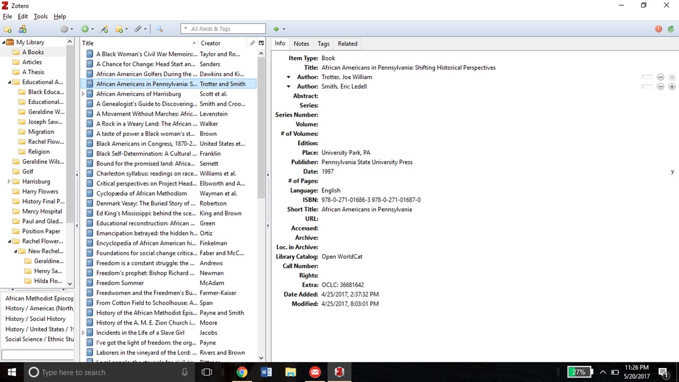The height and width of the screenshot is (382, 679).
Task: Open the New Group icon
Action: click(x=22, y=29)
